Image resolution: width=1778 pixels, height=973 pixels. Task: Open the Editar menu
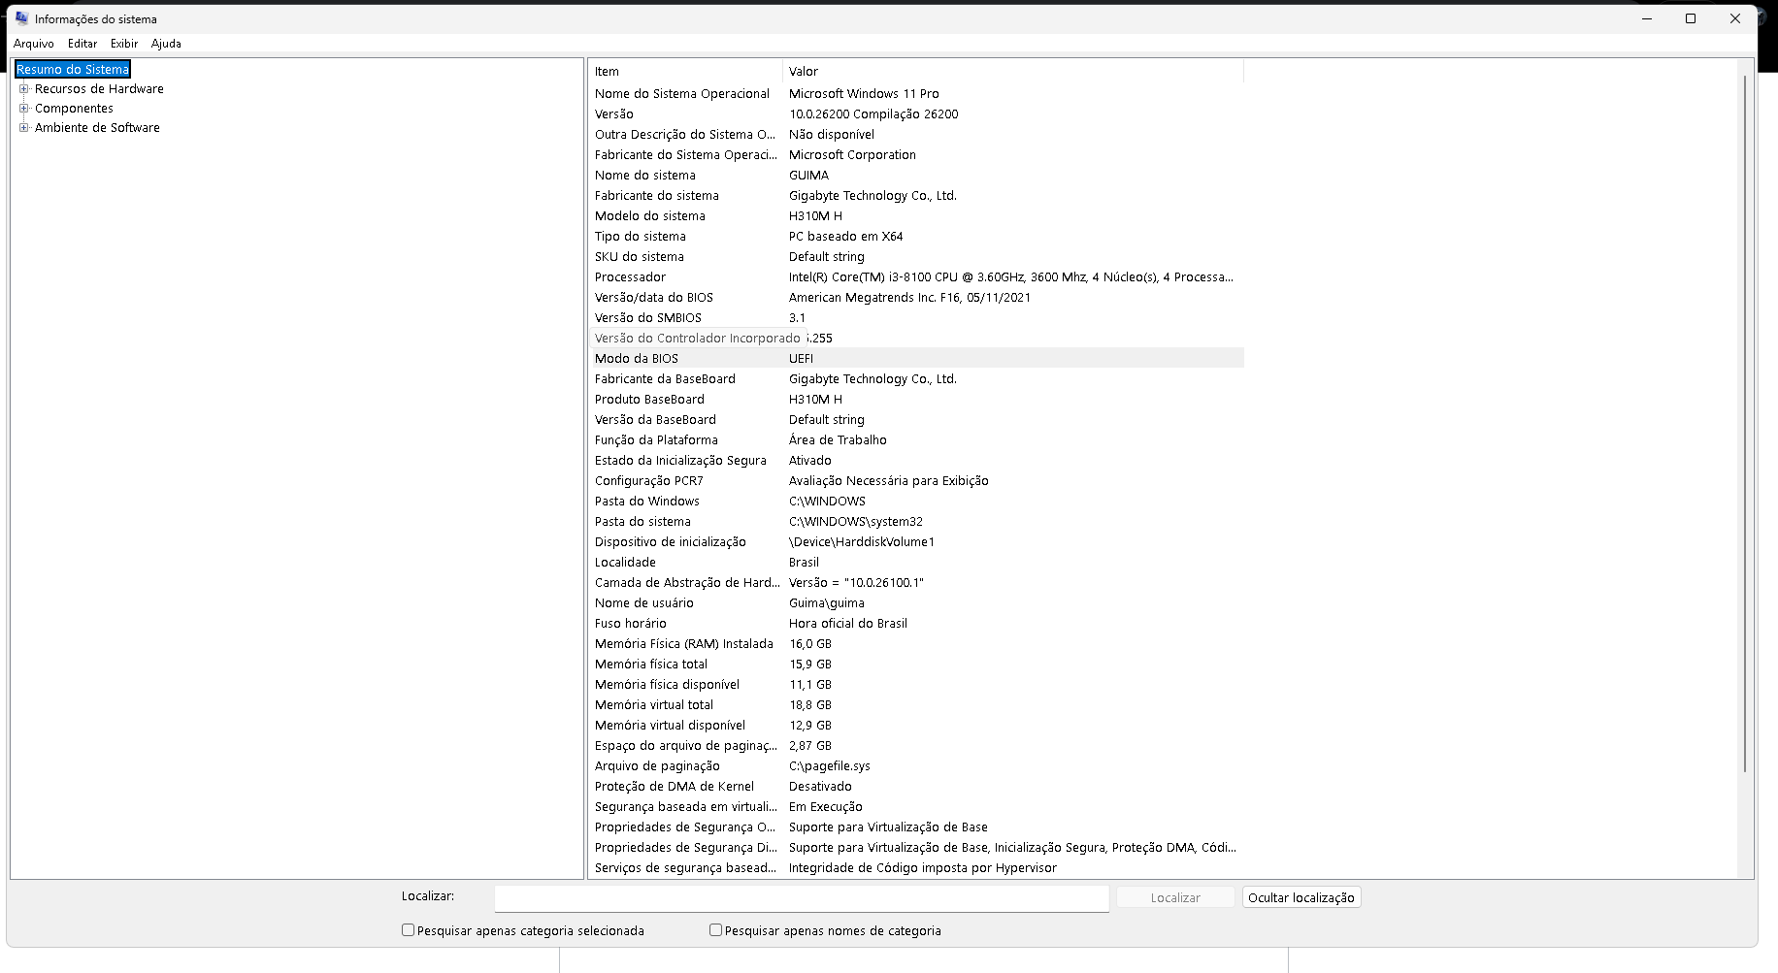point(82,44)
